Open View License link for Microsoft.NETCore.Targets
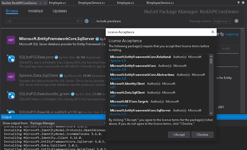The height and width of the screenshot is (150, 247). 119,105
